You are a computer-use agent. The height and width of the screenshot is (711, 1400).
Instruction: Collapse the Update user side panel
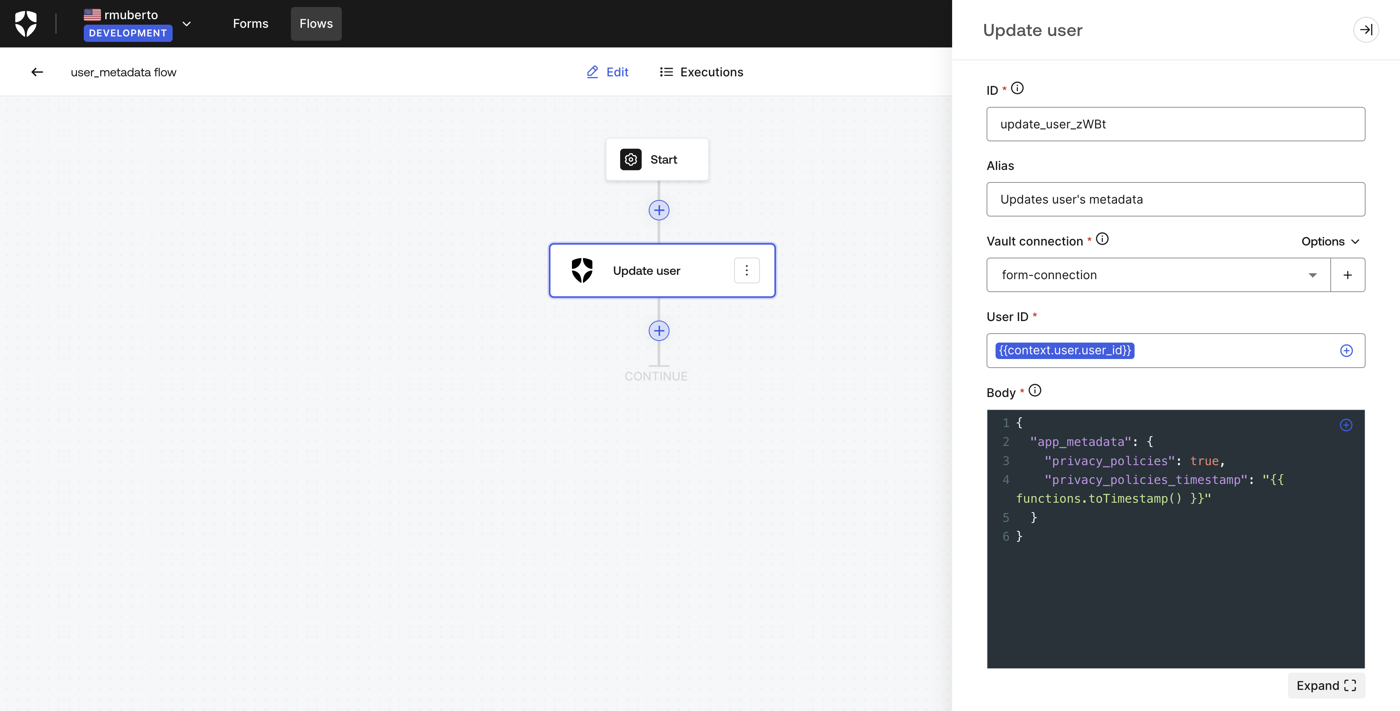click(x=1366, y=29)
